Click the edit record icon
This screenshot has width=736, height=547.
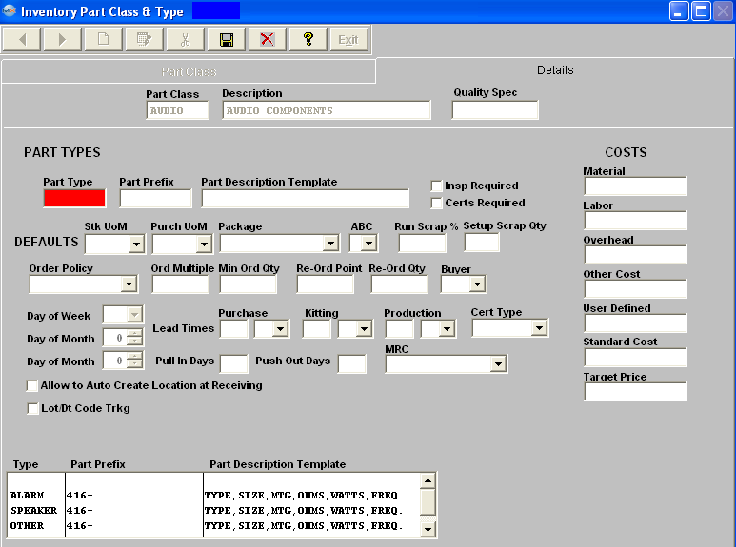coord(144,39)
